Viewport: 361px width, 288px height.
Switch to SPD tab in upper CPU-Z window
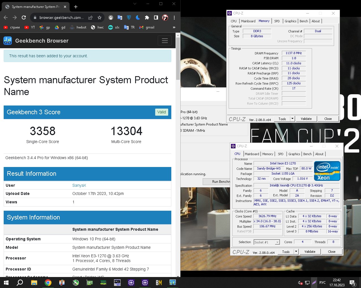coord(277,21)
